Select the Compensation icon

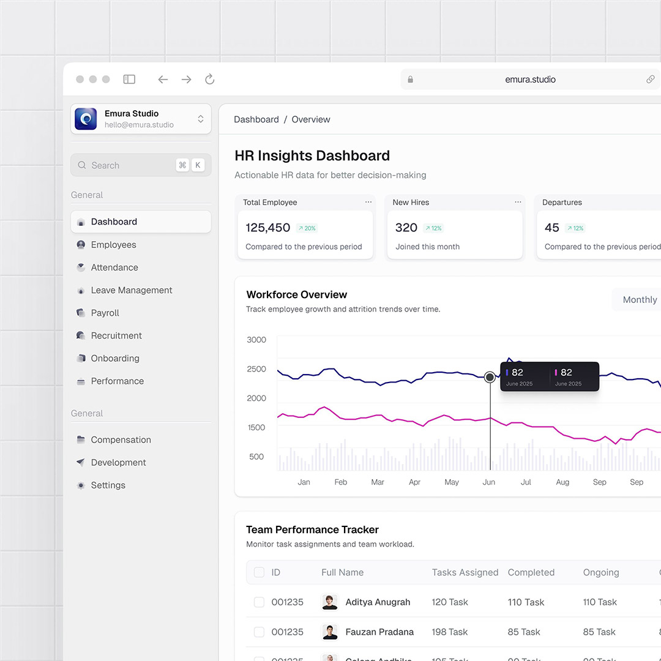(x=81, y=439)
